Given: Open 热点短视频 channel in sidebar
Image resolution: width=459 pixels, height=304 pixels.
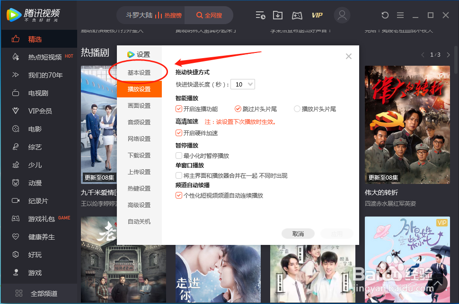Looking at the screenshot, I should [x=39, y=57].
